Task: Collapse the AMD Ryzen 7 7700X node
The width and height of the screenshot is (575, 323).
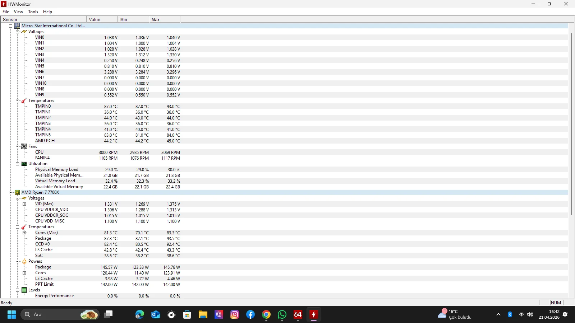Action: [x=11, y=192]
